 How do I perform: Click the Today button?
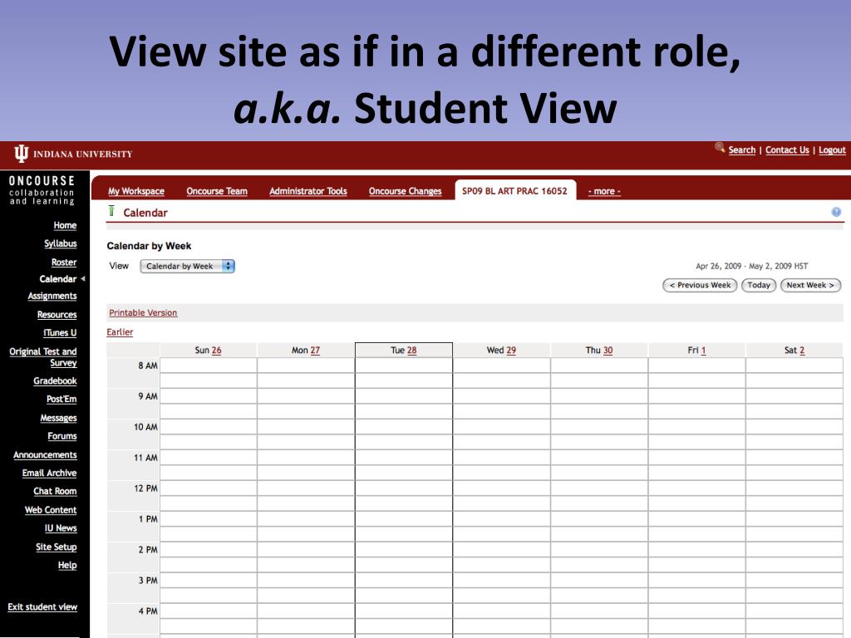[759, 286]
